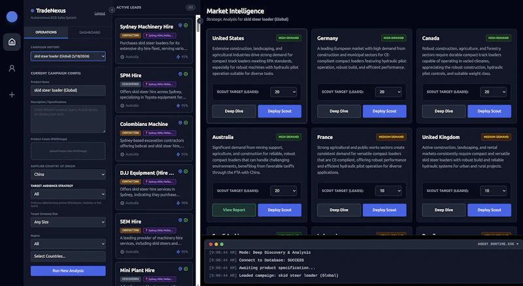Switch to the Operations tab
Viewport: 523px width, 286px height.
46,33
